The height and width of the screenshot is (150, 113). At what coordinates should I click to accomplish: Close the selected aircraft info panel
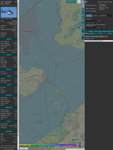[16, 2]
